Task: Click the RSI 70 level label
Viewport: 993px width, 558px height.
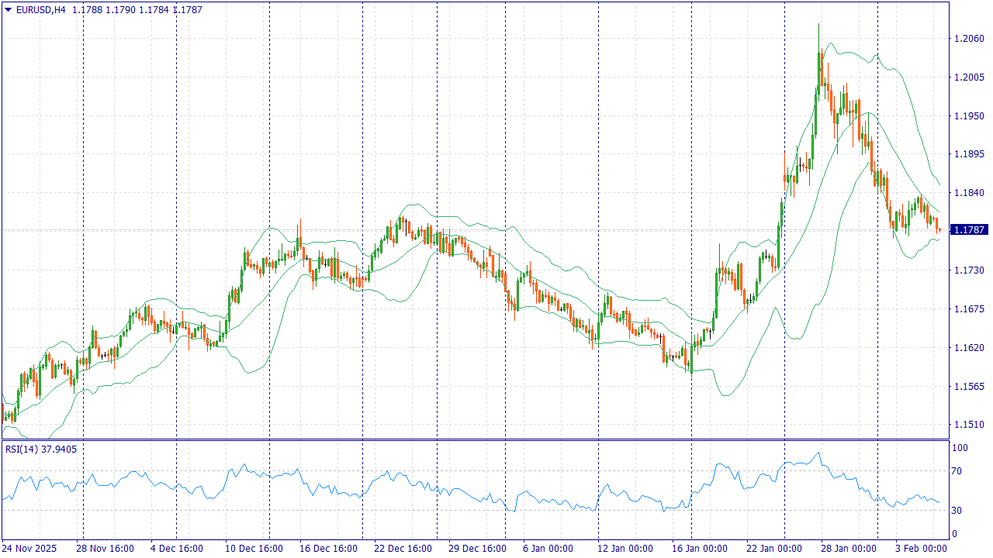Action: (x=957, y=471)
